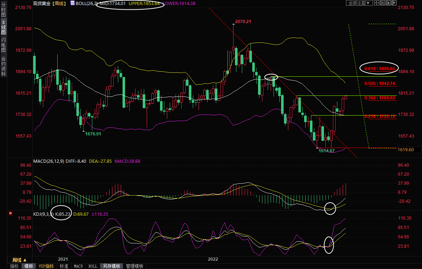Screen dimensions: 422x269
Task: Switch to 分时图 view
Action: pos(3,12)
